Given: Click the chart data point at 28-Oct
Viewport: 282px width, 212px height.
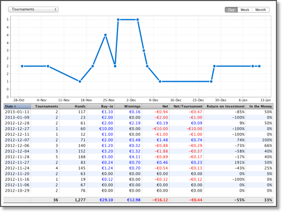Looking at the screenshot, I should 22,66.
